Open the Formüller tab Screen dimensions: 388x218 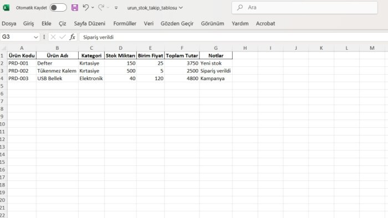coord(125,23)
